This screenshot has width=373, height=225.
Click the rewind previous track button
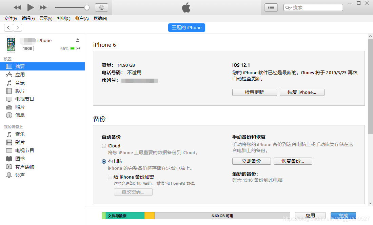[x=17, y=7]
